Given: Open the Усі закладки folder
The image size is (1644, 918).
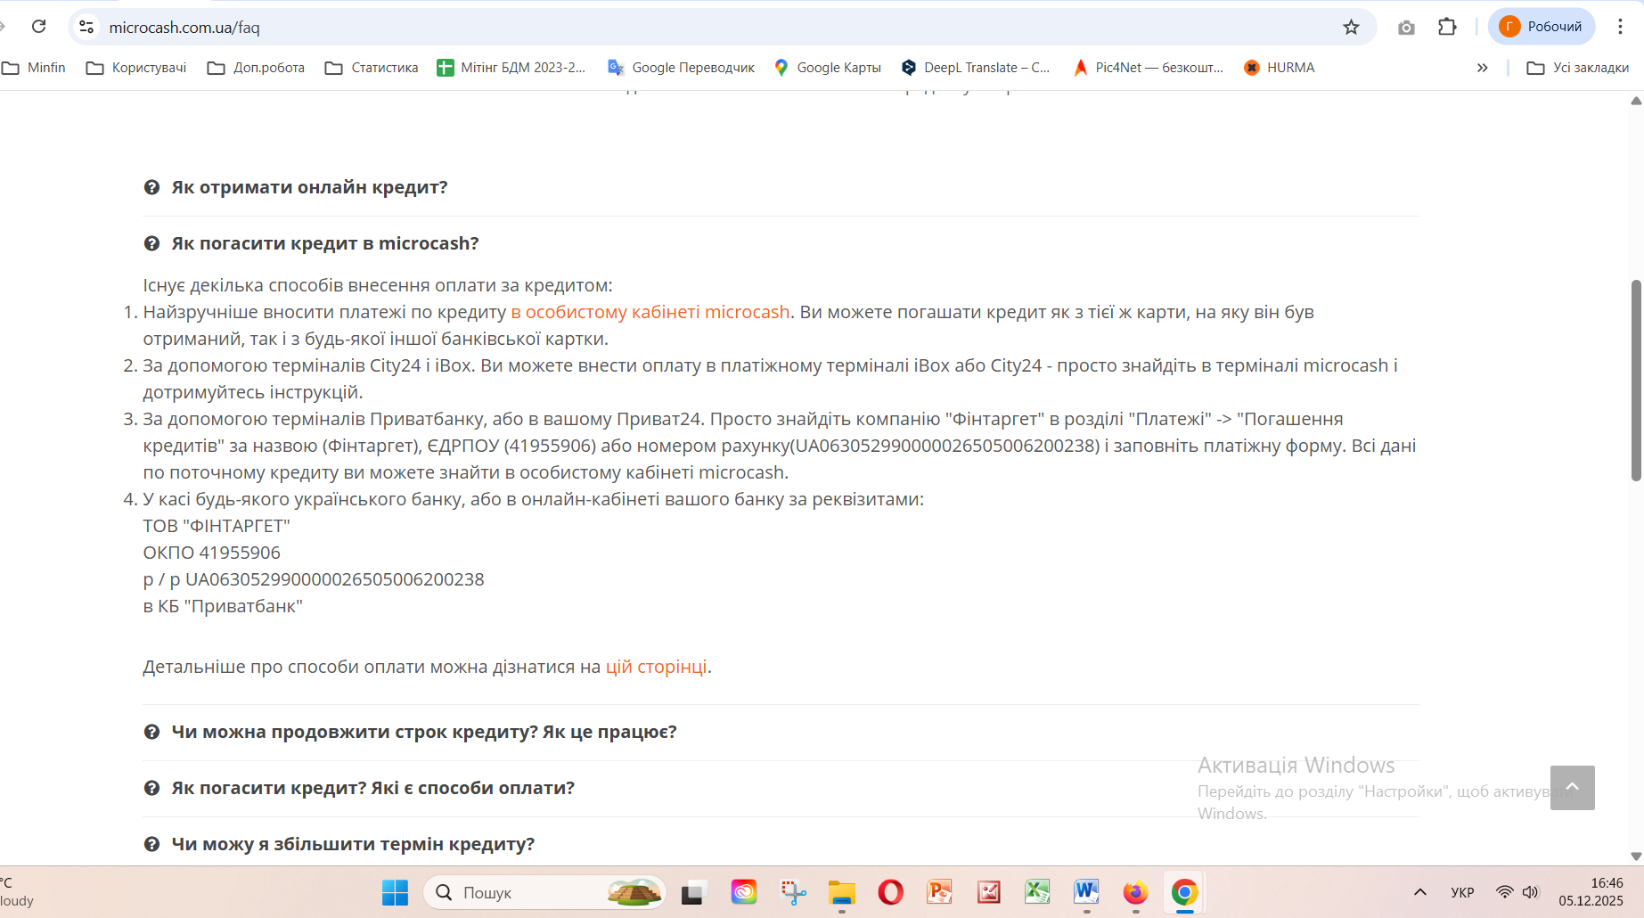Looking at the screenshot, I should coord(1578,68).
